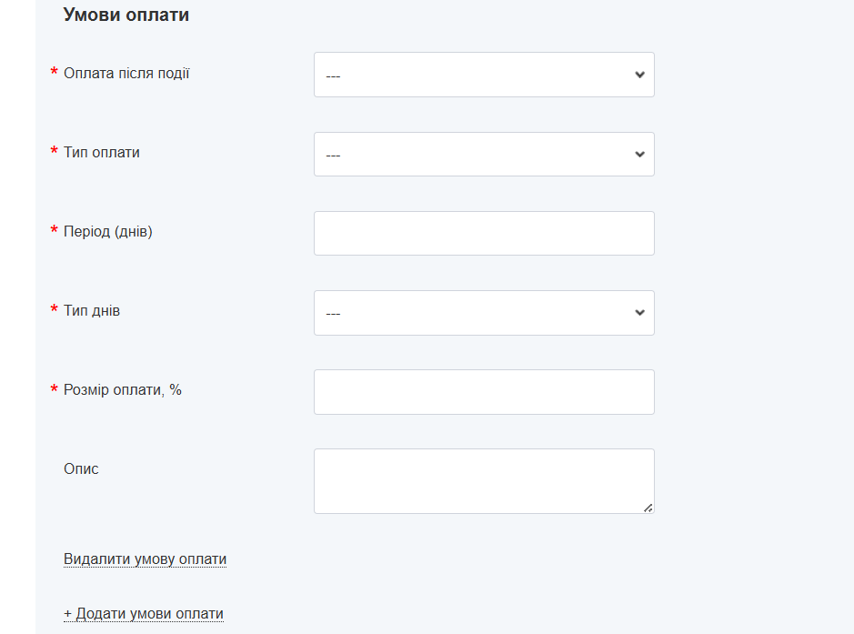The image size is (854, 634).
Task: Click 'Видалити умову оплати' link
Action: tap(145, 559)
